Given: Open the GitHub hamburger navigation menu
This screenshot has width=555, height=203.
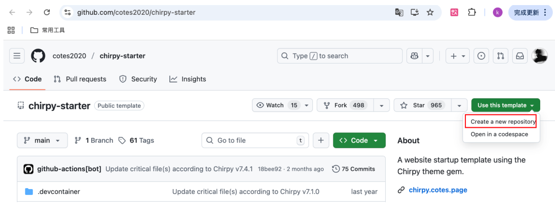Looking at the screenshot, I should tap(17, 56).
